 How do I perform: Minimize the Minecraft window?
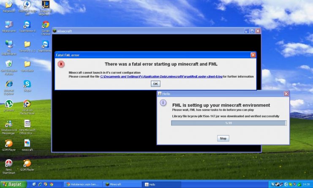(x=247, y=31)
